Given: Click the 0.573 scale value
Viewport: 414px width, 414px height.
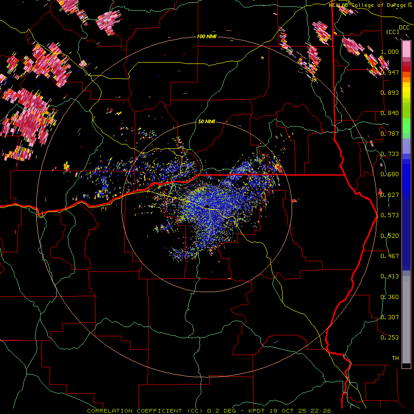Looking at the screenshot, I should (390, 215).
